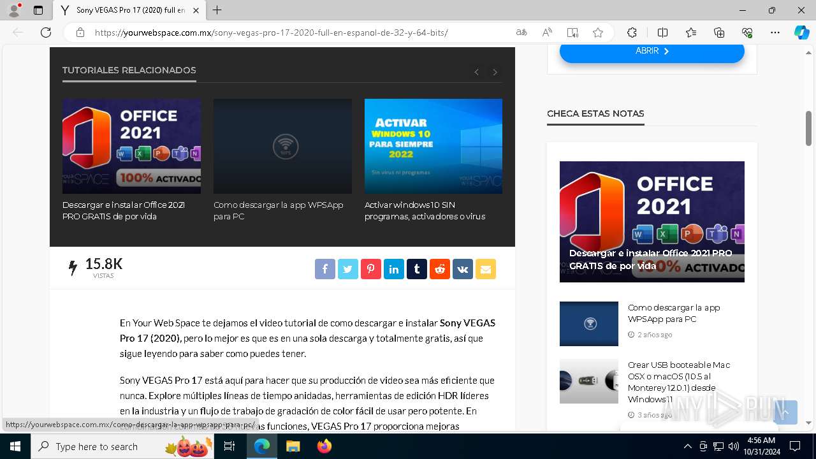The image size is (816, 459).
Task: Share article on Reddit
Action: tap(439, 269)
